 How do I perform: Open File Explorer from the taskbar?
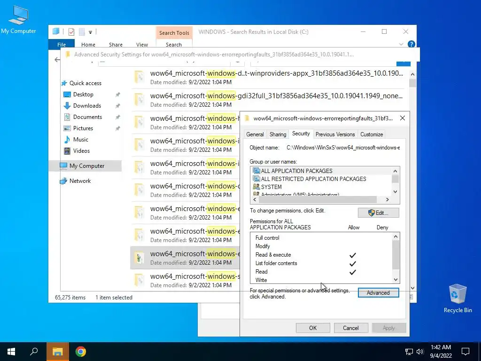(57, 352)
